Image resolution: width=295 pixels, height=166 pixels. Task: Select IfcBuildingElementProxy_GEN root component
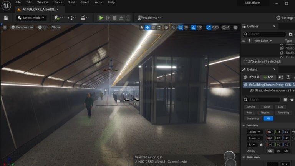point(269,85)
